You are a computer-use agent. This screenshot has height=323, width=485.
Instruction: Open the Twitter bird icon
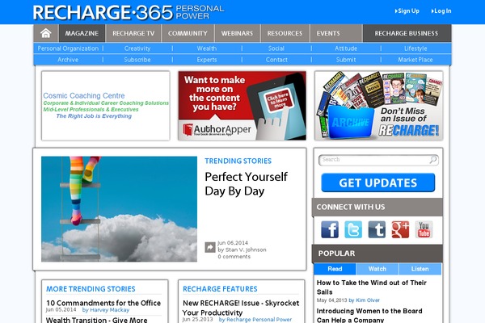(x=353, y=229)
